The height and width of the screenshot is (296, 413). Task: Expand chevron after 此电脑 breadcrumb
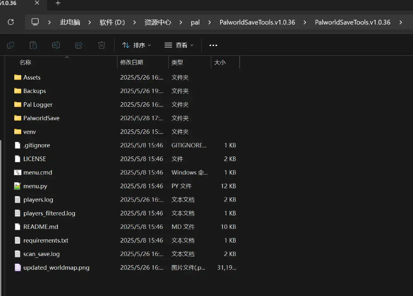pos(90,22)
